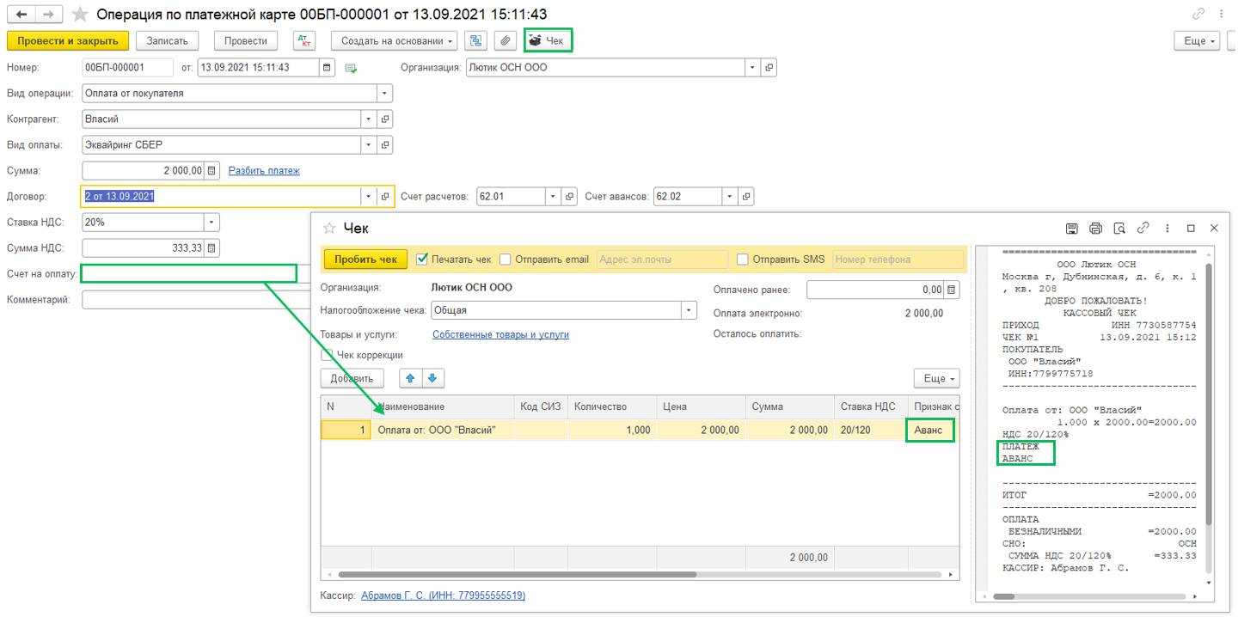Open the Еще menu in Чек window
This screenshot has width=1238, height=617.
(935, 378)
